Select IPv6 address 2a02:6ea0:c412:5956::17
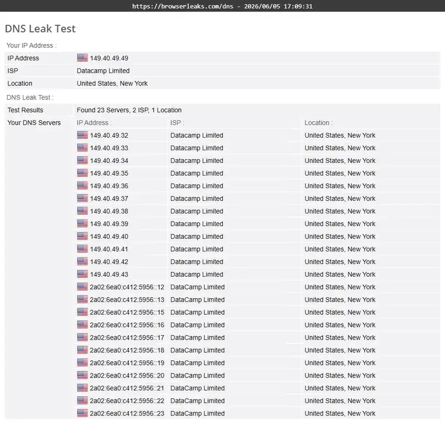 pos(127,338)
